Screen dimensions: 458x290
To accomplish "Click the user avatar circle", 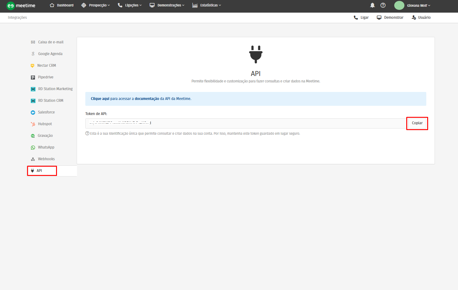I will tap(399, 6).
